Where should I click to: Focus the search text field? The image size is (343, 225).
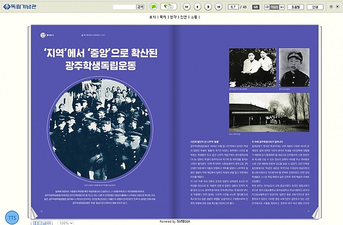(x=125, y=7)
